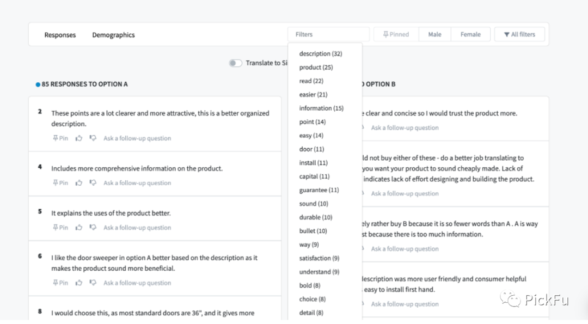The width and height of the screenshot is (588, 324).
Task: Choose install (11) keyword
Action: (x=313, y=163)
